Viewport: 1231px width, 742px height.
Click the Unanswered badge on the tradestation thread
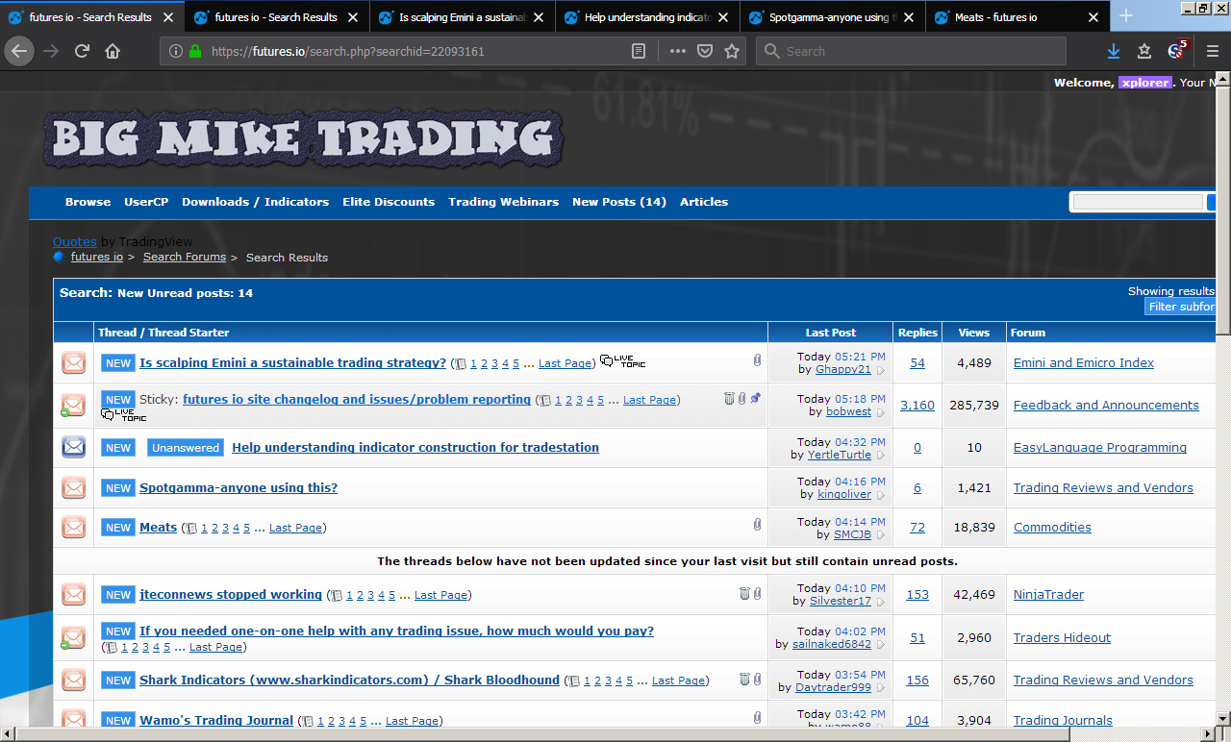(x=186, y=448)
